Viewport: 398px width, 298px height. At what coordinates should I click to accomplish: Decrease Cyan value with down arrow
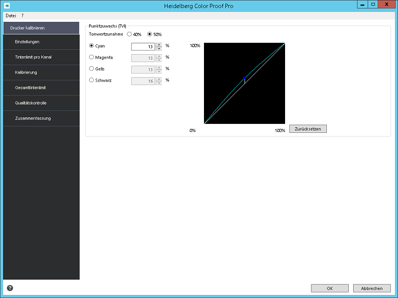click(x=159, y=48)
